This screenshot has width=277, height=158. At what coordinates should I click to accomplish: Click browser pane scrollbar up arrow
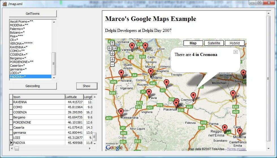click(x=269, y=13)
